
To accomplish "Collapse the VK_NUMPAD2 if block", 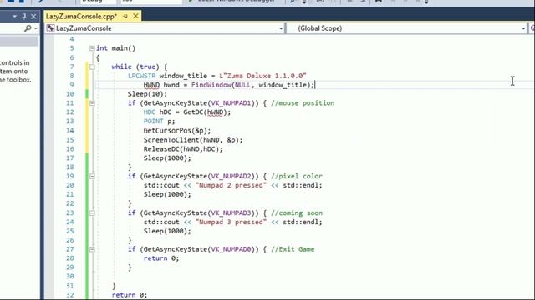I will click(92, 176).
